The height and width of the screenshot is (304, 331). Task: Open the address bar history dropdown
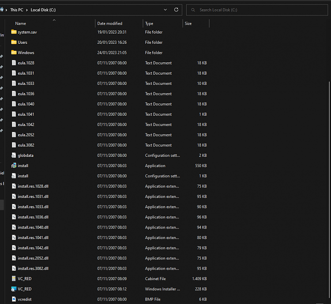(x=165, y=10)
